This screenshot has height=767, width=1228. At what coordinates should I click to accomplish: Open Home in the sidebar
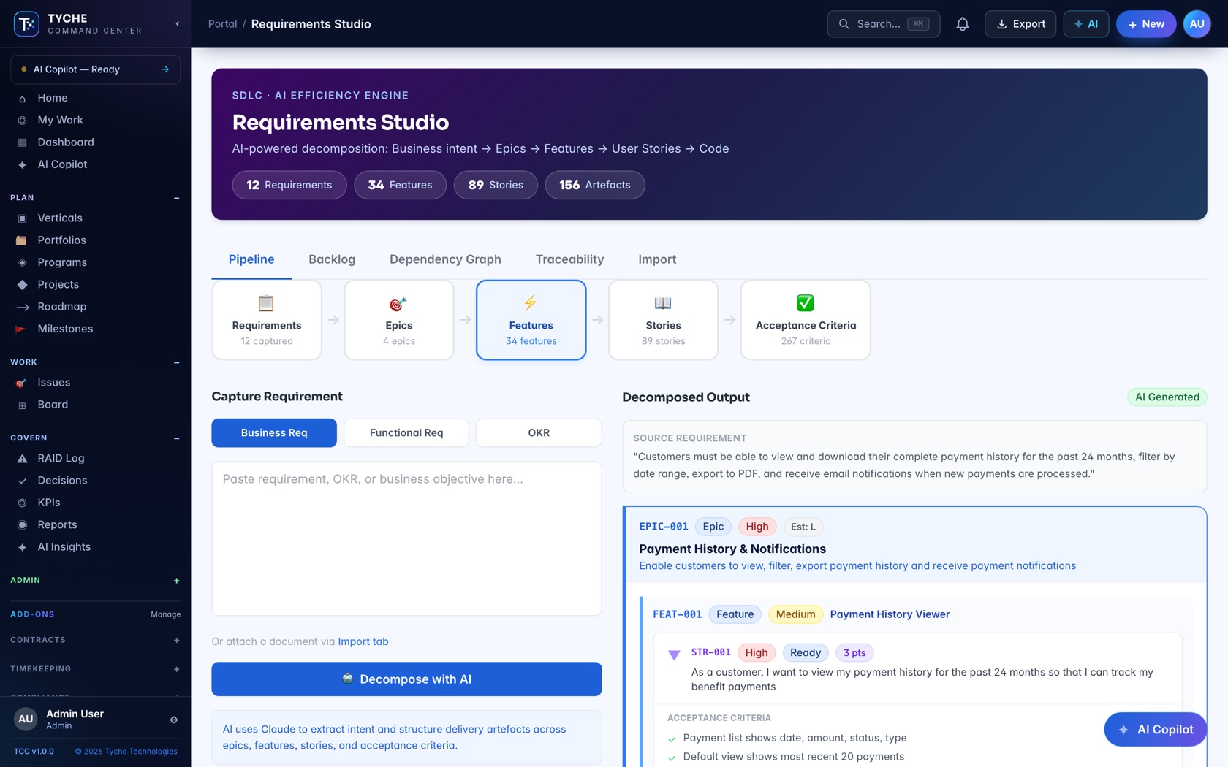(x=95, y=98)
